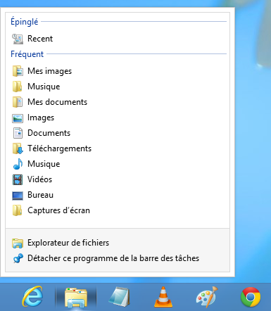The image size is (271, 311).
Task: Click the Téléchargements download-arrow folder icon
Action: coord(18,148)
